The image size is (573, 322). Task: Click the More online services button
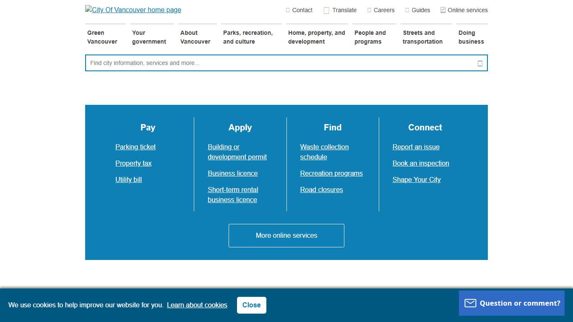(286, 236)
